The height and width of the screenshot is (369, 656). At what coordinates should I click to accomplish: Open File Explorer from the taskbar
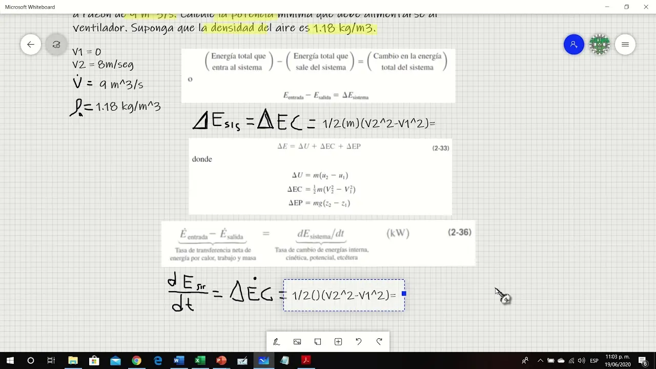pyautogui.click(x=73, y=361)
